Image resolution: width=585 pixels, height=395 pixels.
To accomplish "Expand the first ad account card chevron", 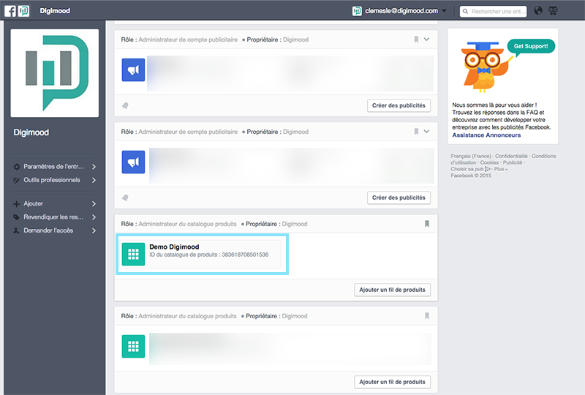I will [427, 39].
